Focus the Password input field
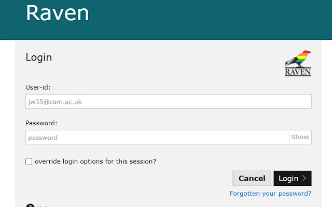Image resolution: width=332 pixels, height=207 pixels. coord(157,137)
